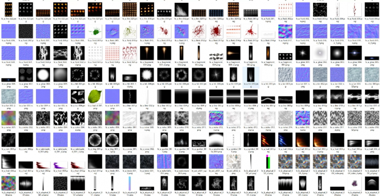380x196 pixels.
Task: Click the file name fx_a_fire_023.png
Action: coord(26,20)
